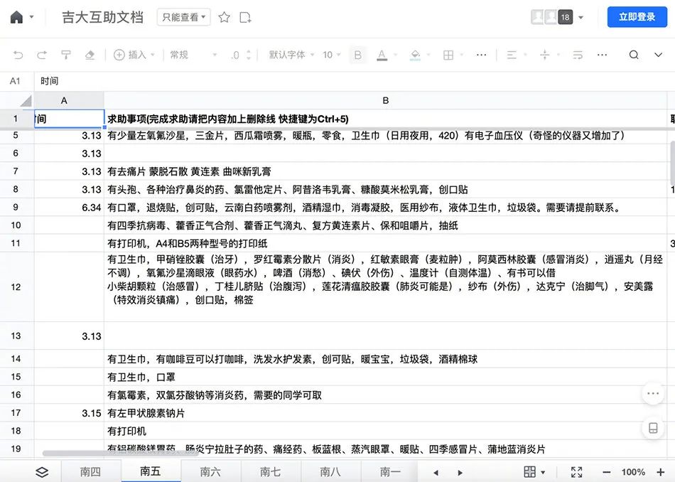The image size is (675, 482).
Task: Switch to the 南八 sheet tab
Action: pyautogui.click(x=330, y=471)
